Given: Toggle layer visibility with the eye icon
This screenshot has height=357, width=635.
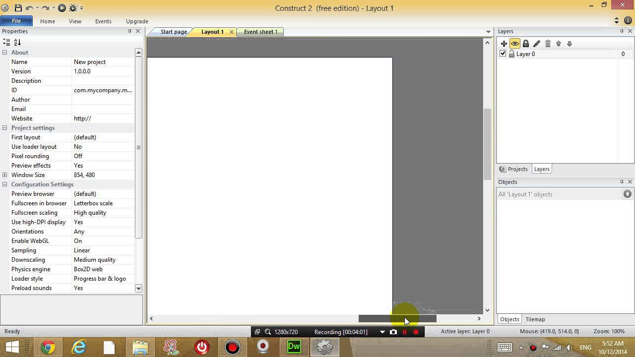Looking at the screenshot, I should click(515, 44).
